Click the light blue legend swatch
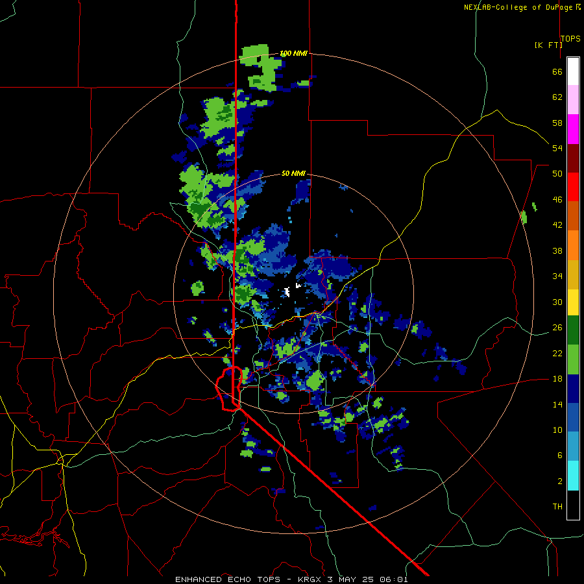This screenshot has width=584, height=584. coord(573,446)
